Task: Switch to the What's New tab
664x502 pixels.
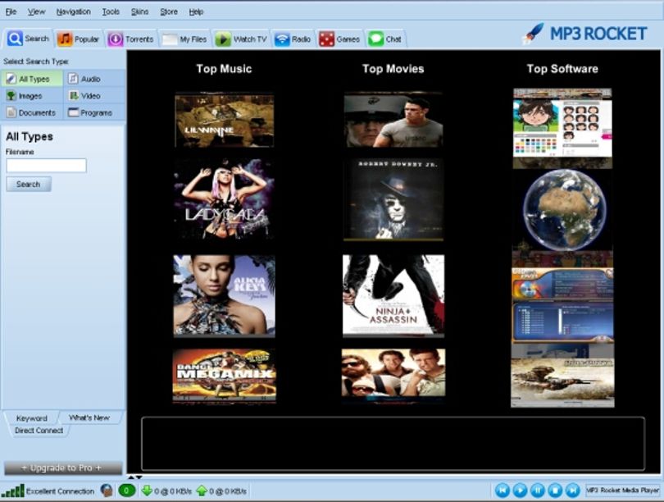Action: 89,418
